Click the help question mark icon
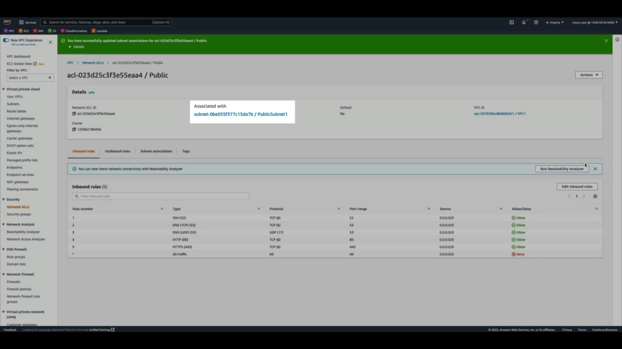Screen dimensions: 622x349 pyautogui.click(x=536, y=22)
